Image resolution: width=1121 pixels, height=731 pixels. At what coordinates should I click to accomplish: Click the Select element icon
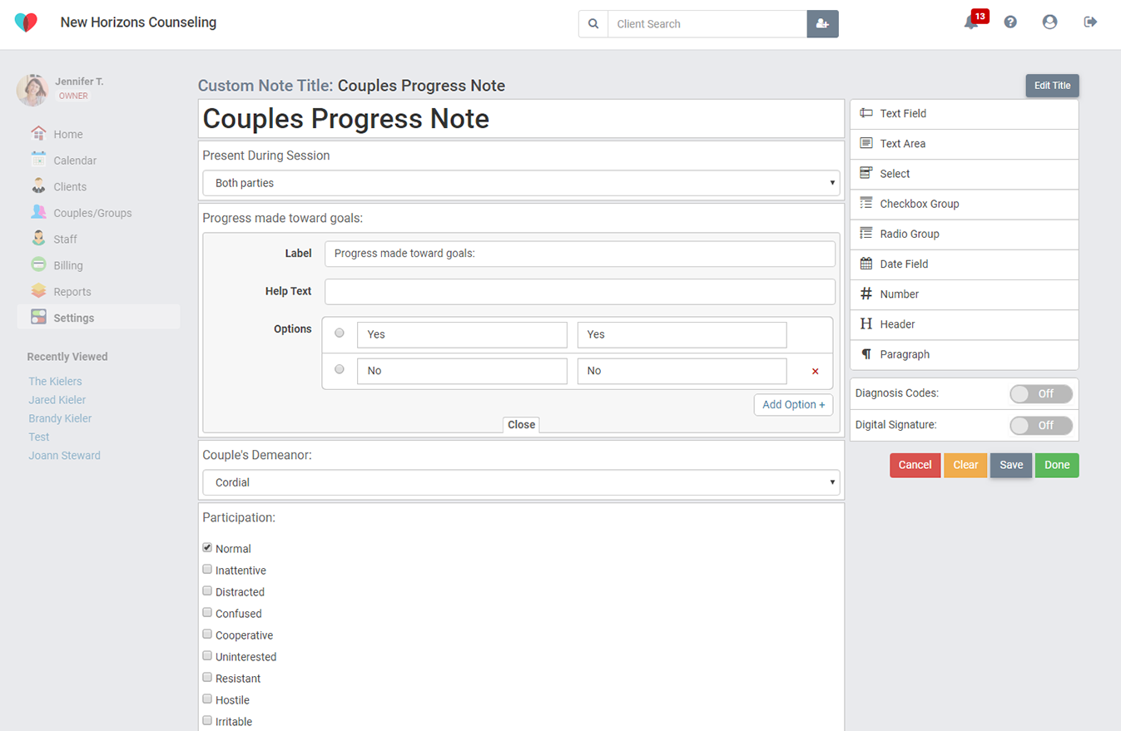click(866, 173)
